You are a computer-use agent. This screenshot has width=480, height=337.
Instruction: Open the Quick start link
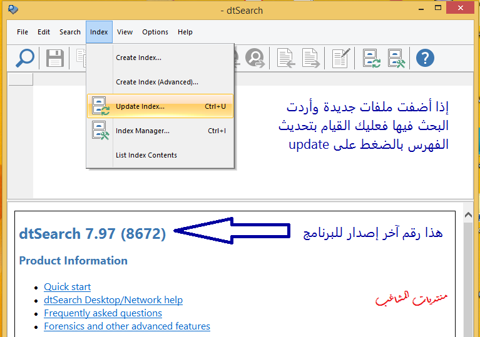point(67,286)
